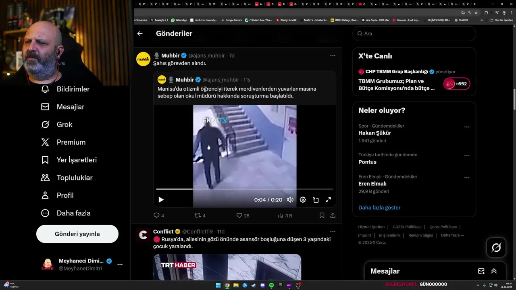Bookmark the Muhbir post
516x290 pixels.
click(x=322, y=215)
